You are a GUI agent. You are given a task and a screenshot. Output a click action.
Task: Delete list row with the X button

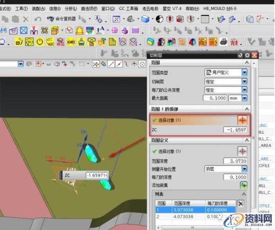[241, 203]
